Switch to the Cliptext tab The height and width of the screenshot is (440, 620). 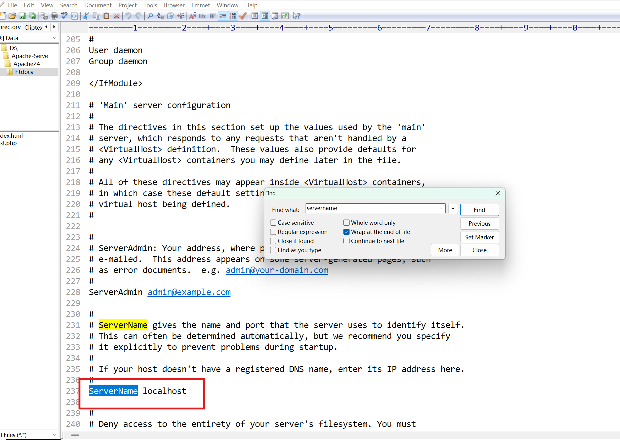[33, 27]
